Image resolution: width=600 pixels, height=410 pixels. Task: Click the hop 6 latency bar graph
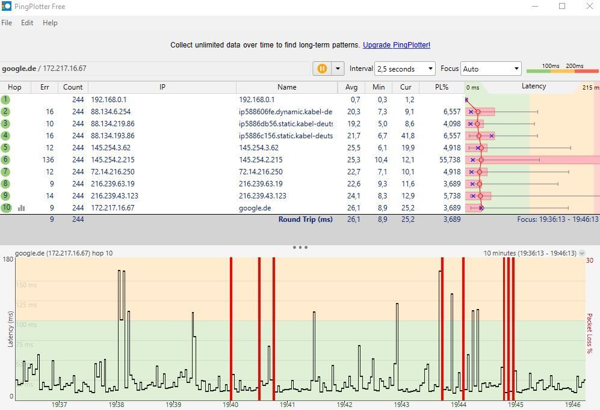533,160
